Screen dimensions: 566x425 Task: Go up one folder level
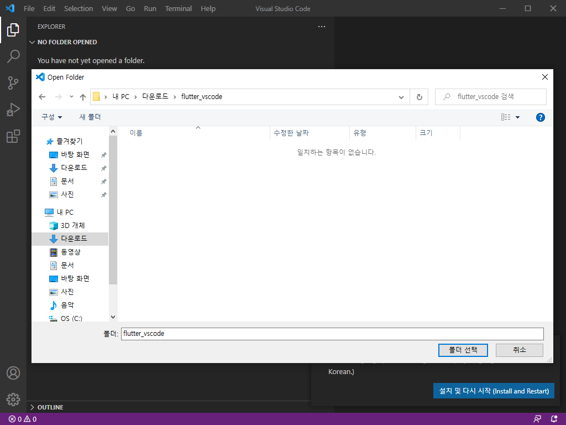(x=83, y=97)
